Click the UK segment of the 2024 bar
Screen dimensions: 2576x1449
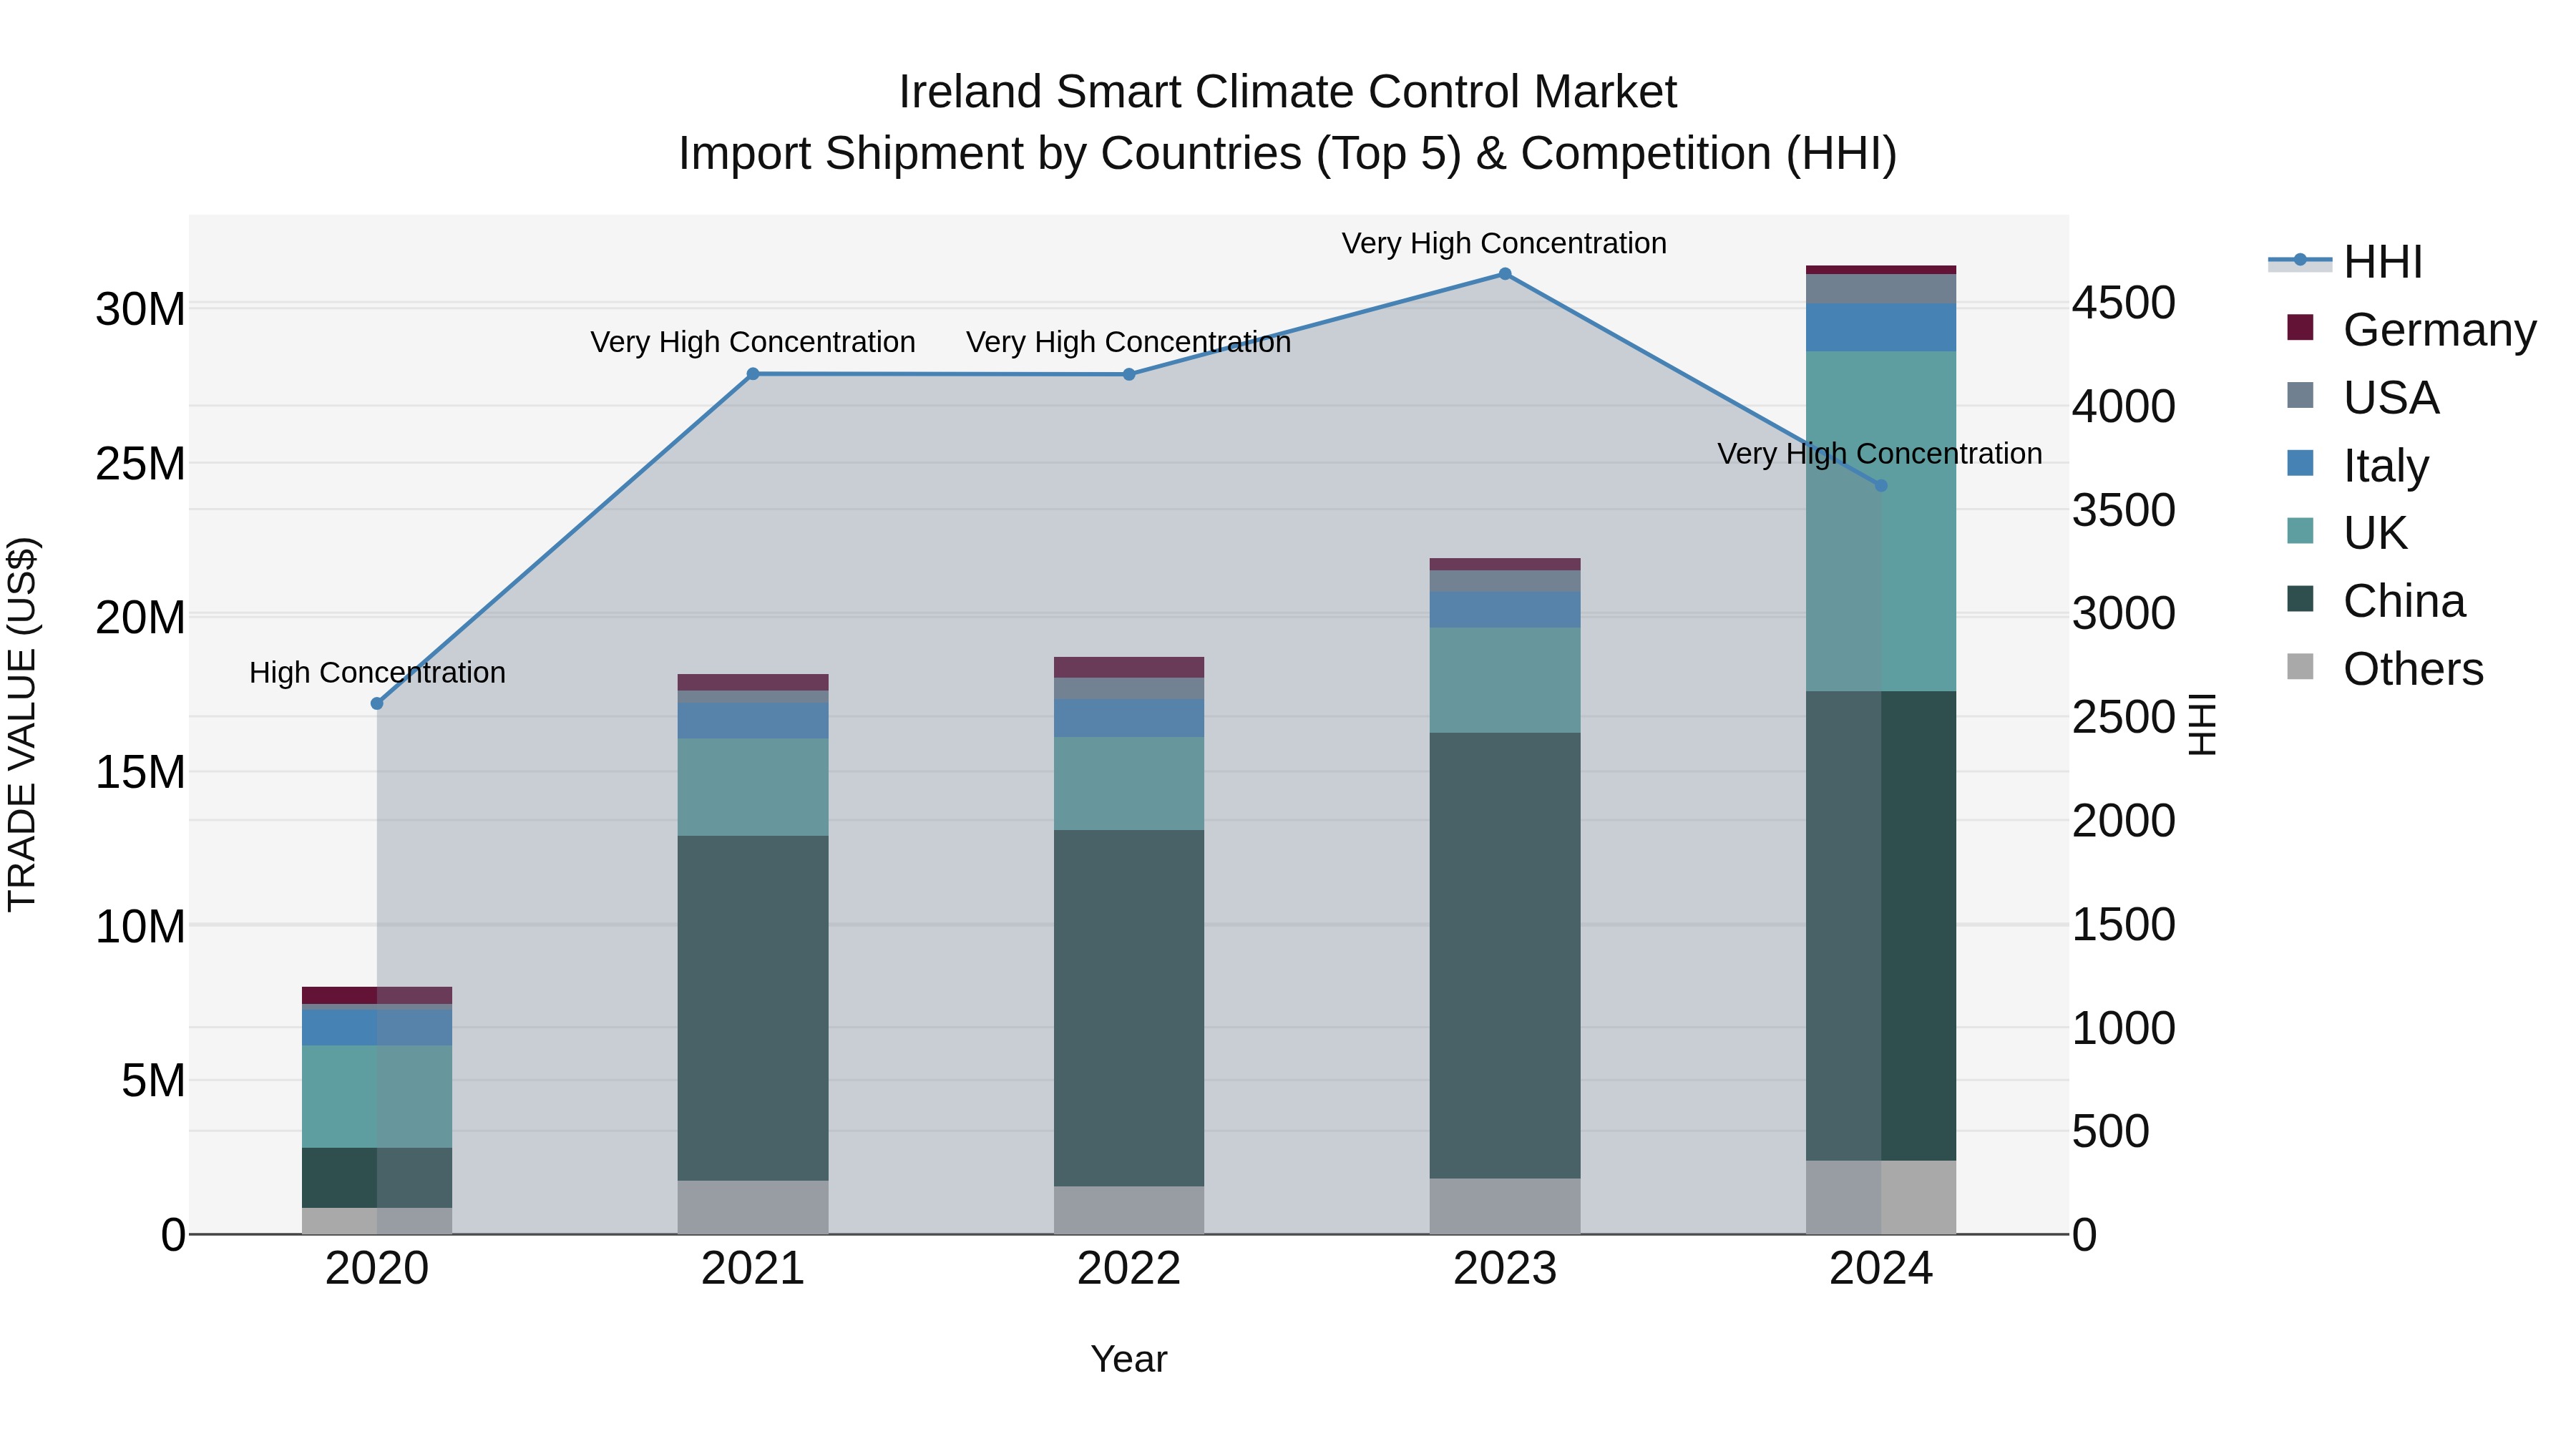coord(1881,521)
